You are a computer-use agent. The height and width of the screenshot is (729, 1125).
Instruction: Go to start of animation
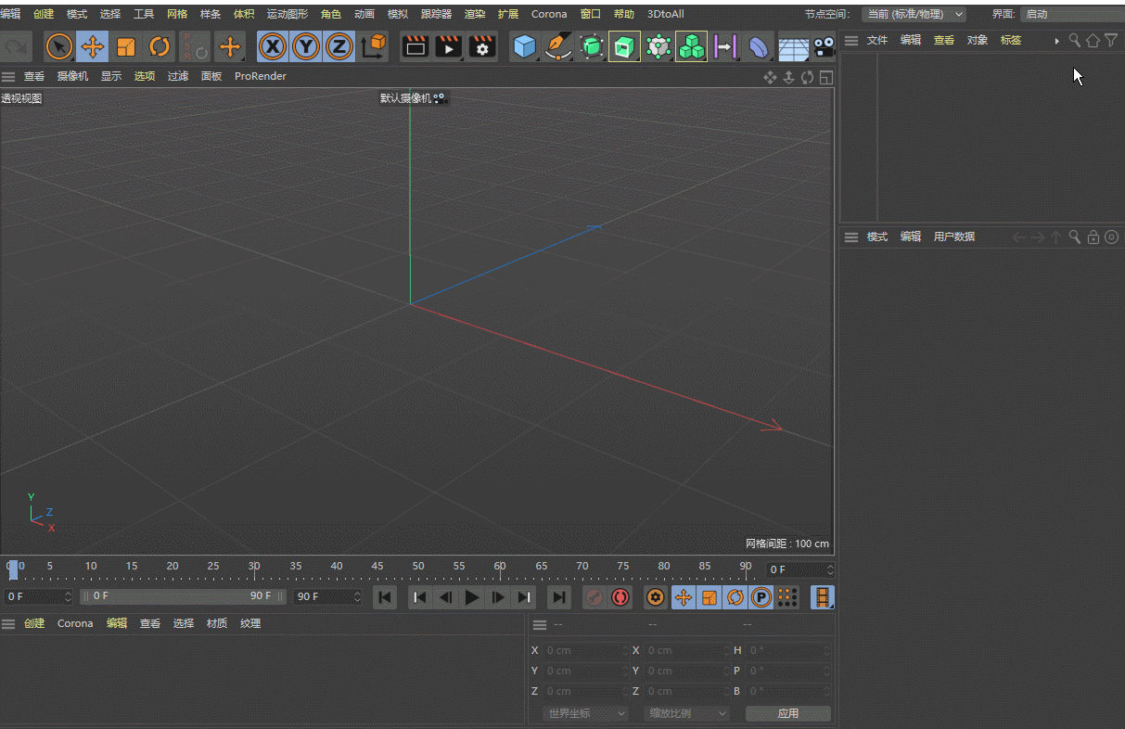[385, 597]
